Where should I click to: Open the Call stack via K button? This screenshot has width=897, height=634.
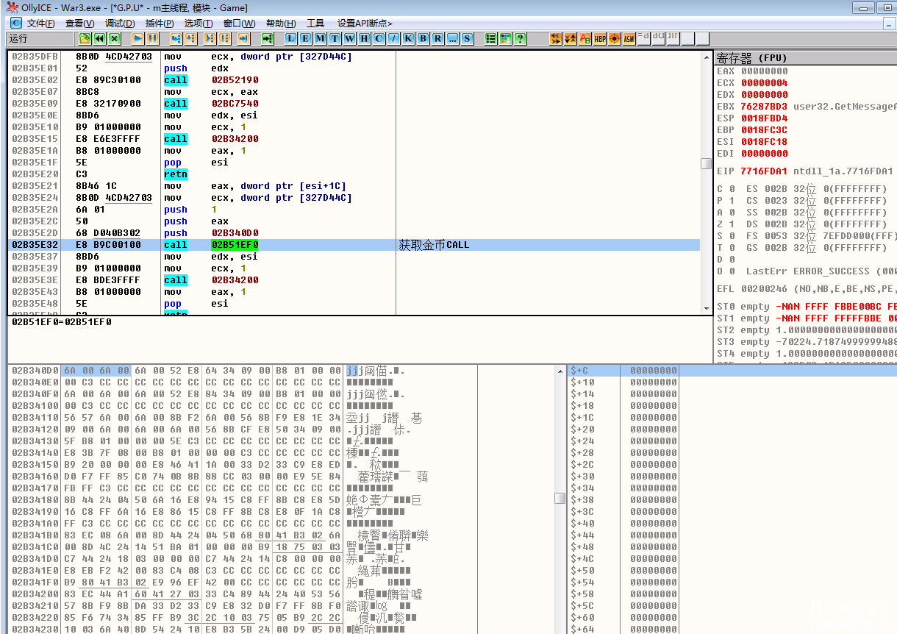click(x=409, y=38)
